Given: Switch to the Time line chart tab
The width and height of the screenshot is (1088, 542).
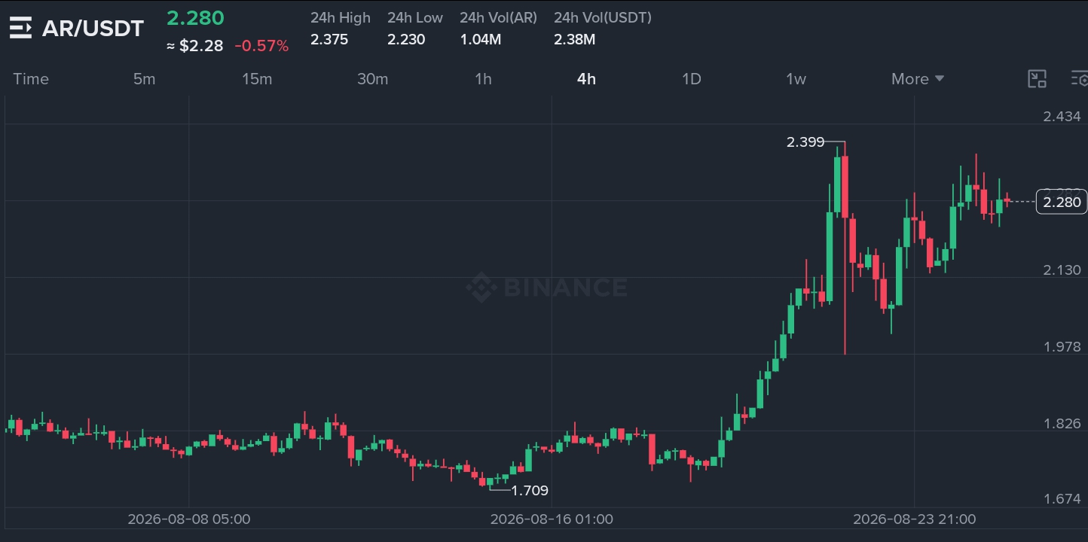Looking at the screenshot, I should click(31, 79).
